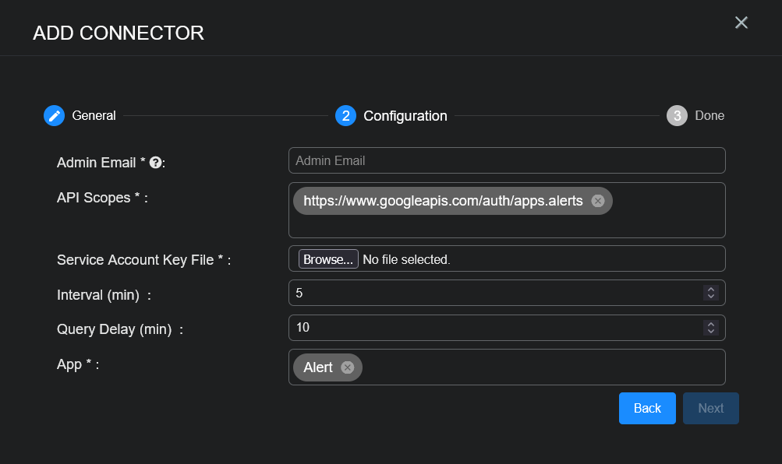Click the pencil icon for General step
Viewport: 782px width, 464px height.
click(x=54, y=116)
